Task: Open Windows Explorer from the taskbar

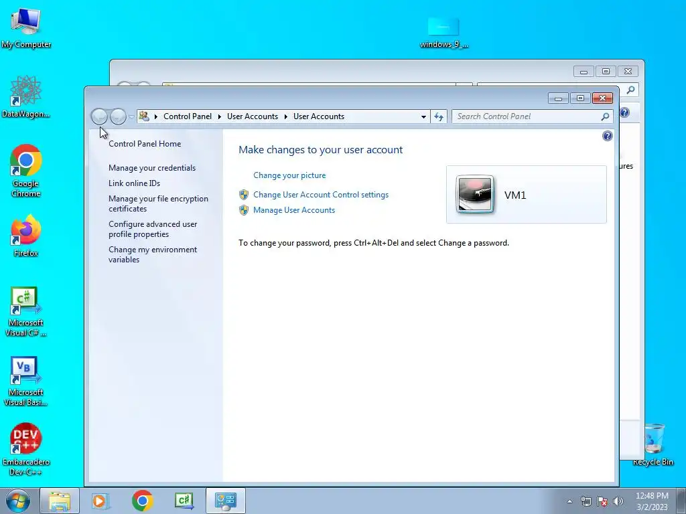Action: coord(60,501)
